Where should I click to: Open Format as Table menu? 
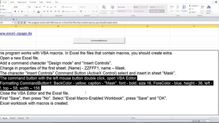112,10
